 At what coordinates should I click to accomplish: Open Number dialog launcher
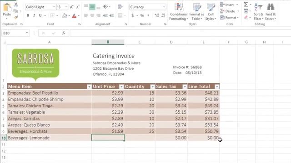click(165, 24)
